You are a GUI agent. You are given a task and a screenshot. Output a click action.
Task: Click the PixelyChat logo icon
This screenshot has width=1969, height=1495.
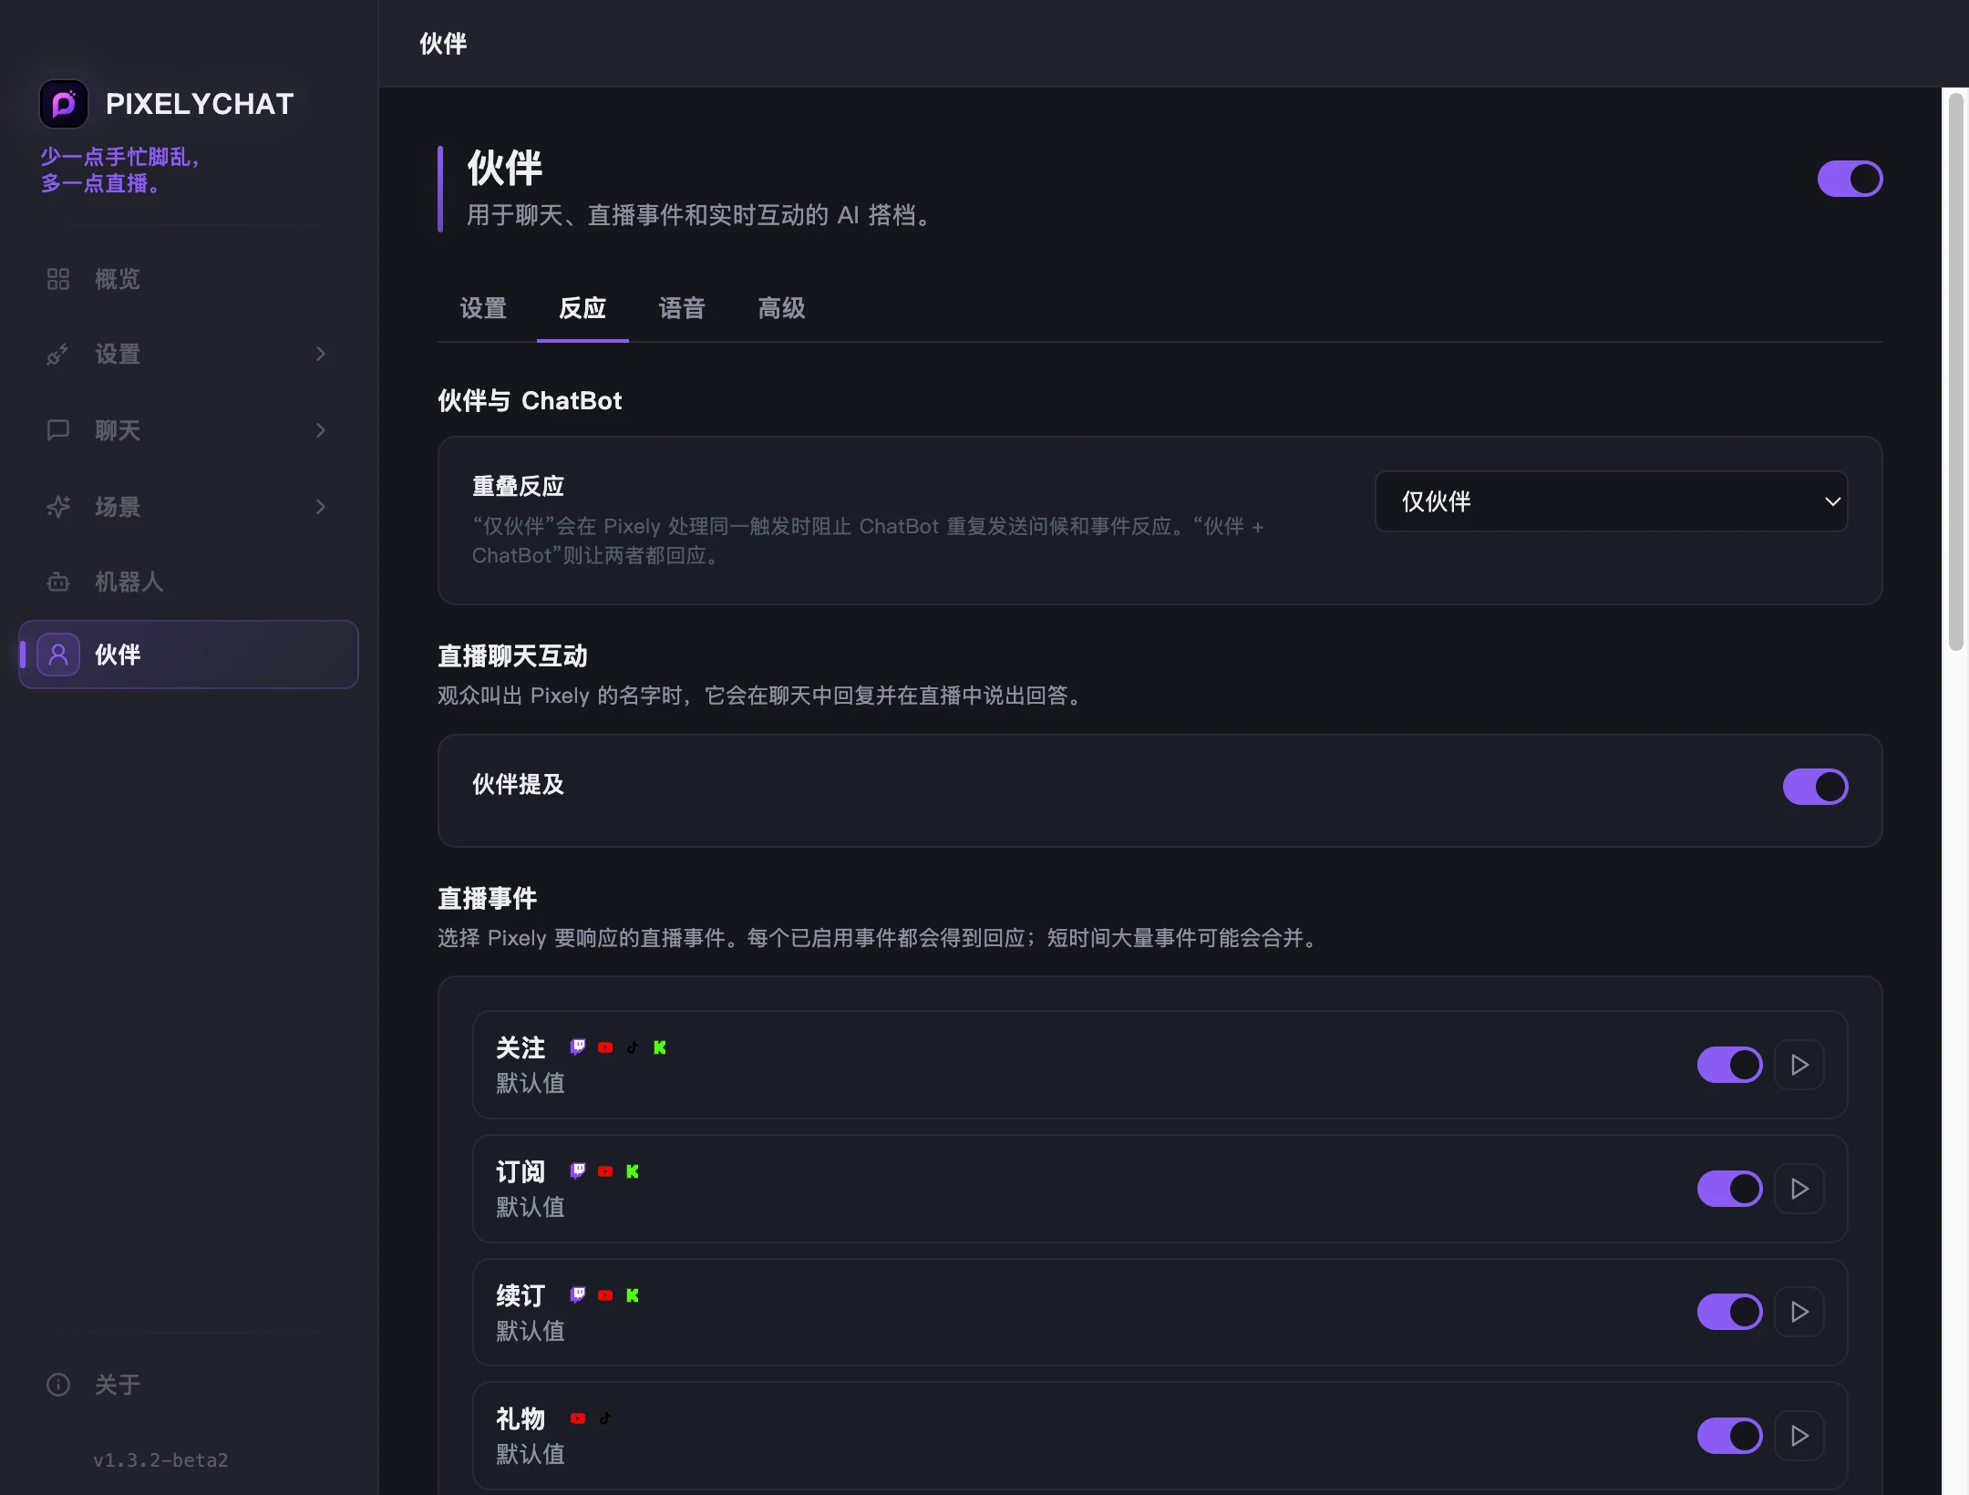coord(64,104)
